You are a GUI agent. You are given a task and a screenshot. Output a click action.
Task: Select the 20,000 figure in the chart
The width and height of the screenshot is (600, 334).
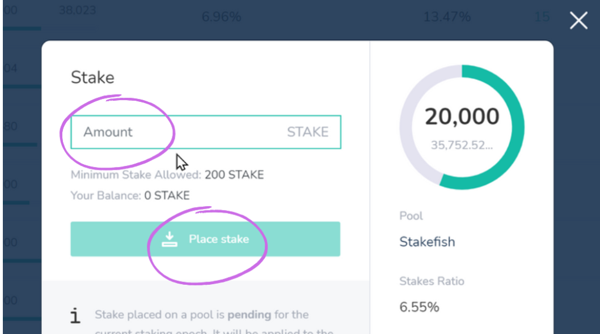coord(462,117)
